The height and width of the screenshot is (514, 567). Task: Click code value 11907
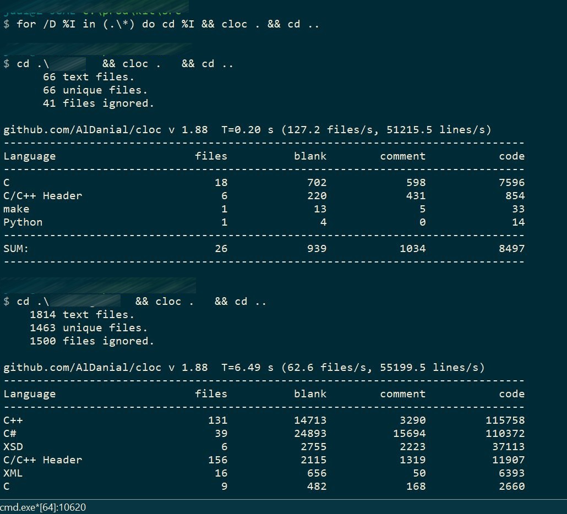509,460
